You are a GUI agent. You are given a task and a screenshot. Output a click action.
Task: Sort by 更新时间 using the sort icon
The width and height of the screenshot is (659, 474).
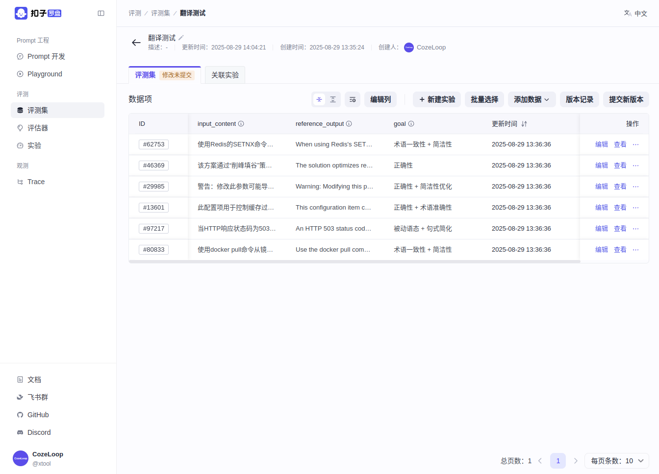coord(524,124)
